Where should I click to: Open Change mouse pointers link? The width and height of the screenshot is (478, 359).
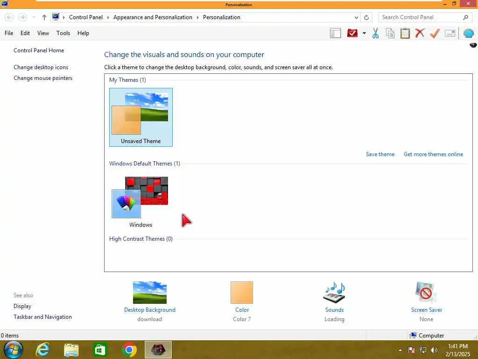click(43, 78)
